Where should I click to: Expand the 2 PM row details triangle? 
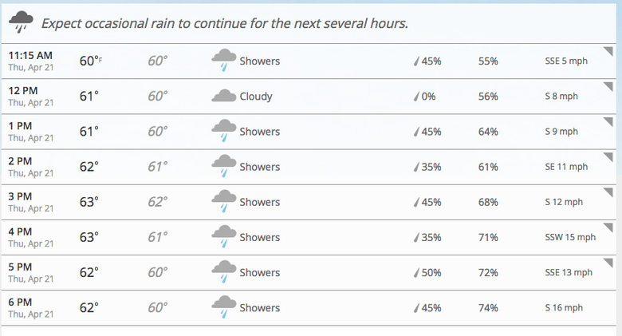click(608, 157)
